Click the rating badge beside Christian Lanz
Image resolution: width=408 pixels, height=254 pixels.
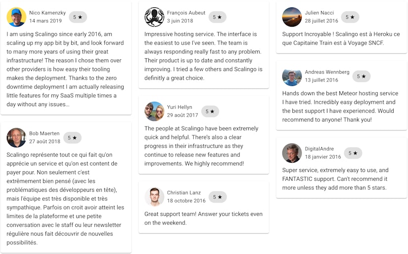(218, 197)
